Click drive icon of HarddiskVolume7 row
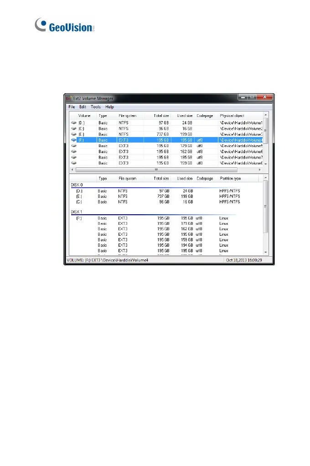Viewport: 310px width, 466px height. pos(73,157)
